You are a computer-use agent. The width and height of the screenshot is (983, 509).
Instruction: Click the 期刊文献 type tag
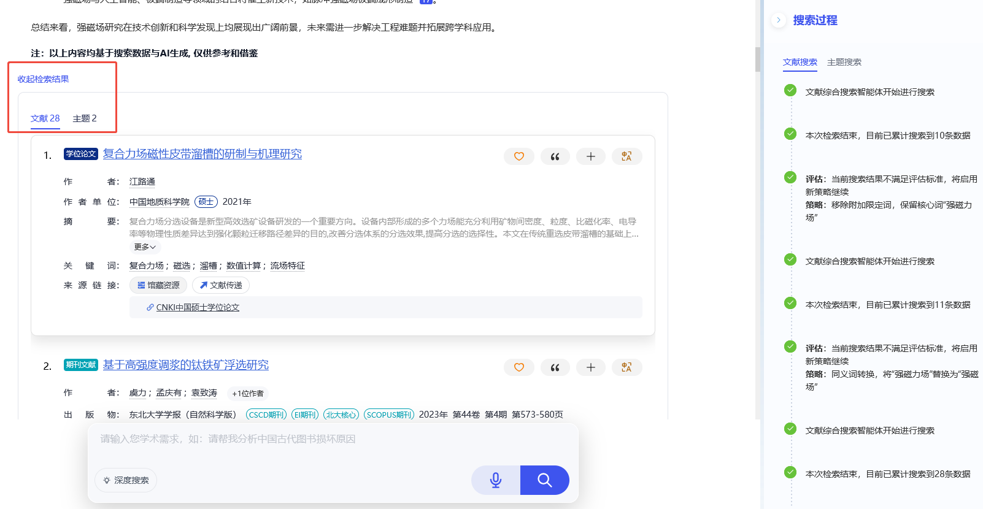coord(81,365)
